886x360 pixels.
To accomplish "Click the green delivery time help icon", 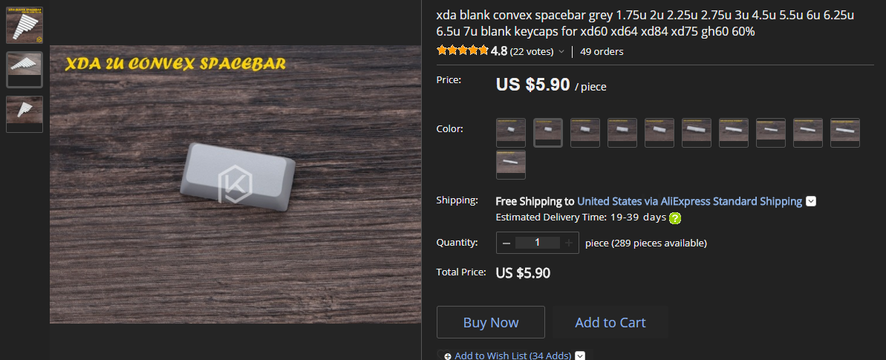I will click(x=675, y=218).
